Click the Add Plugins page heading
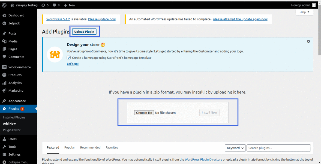Image resolution: width=321 pixels, height=164 pixels. (56, 32)
